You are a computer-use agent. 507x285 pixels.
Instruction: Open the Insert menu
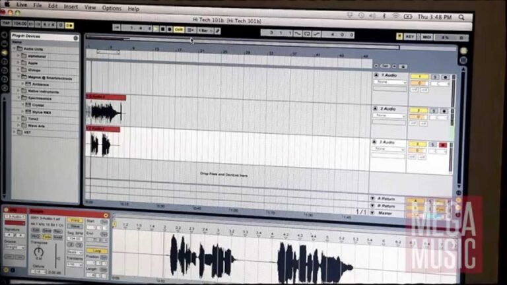coord(71,7)
